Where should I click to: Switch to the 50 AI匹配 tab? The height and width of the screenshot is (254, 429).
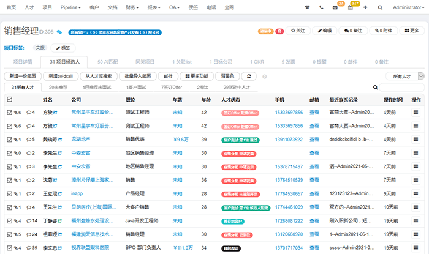[x=108, y=62]
